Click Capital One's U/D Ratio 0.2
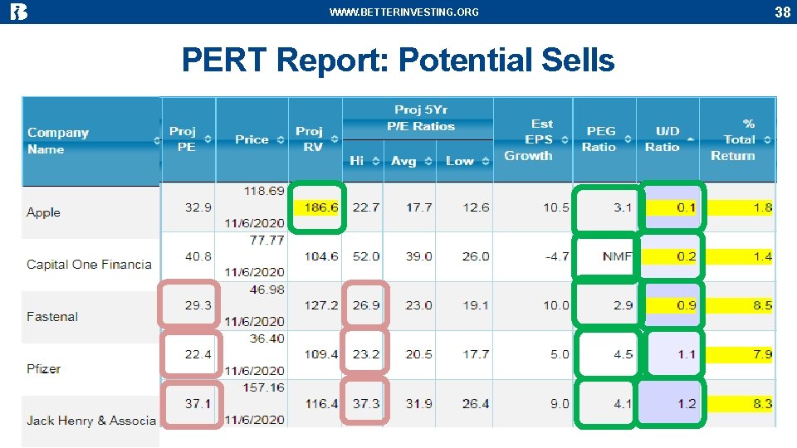797x448 pixels. pos(687,256)
